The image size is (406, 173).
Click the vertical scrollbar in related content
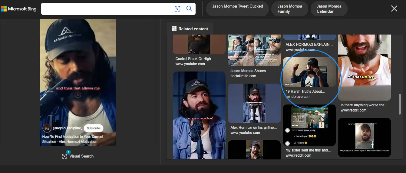click(x=400, y=105)
